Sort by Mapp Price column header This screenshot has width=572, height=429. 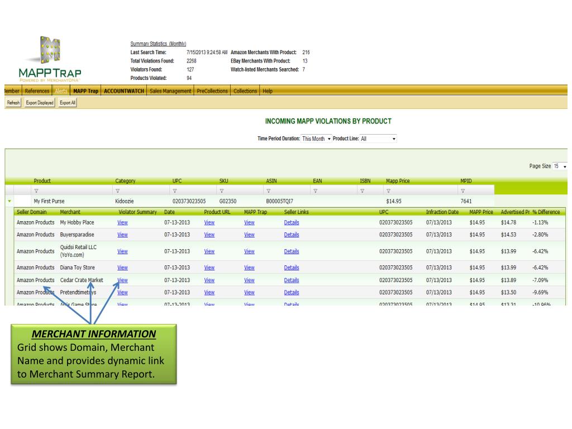click(x=398, y=181)
